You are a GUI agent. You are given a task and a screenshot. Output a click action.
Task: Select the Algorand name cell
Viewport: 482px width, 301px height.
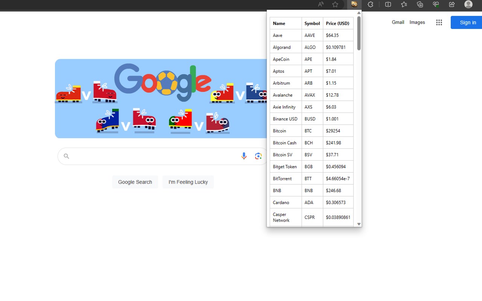point(286,47)
